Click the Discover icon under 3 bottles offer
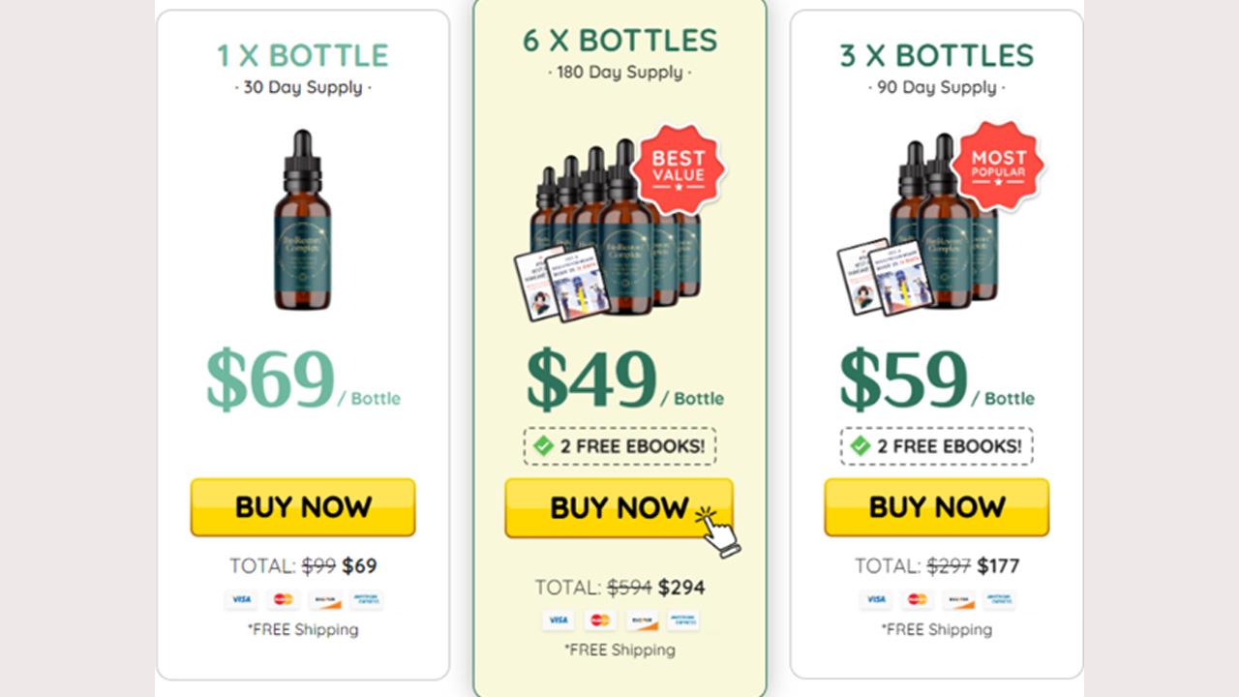1239x697 pixels. pos(958,599)
